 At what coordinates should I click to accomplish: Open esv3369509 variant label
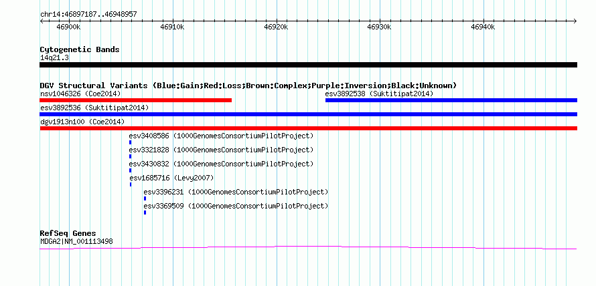(x=236, y=206)
